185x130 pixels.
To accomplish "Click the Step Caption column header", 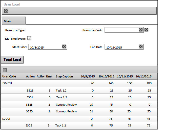I will [x=64, y=76].
